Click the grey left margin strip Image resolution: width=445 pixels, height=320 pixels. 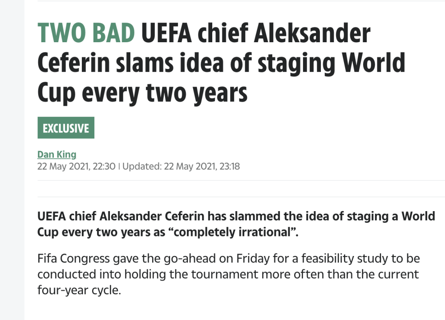pyautogui.click(x=12, y=160)
